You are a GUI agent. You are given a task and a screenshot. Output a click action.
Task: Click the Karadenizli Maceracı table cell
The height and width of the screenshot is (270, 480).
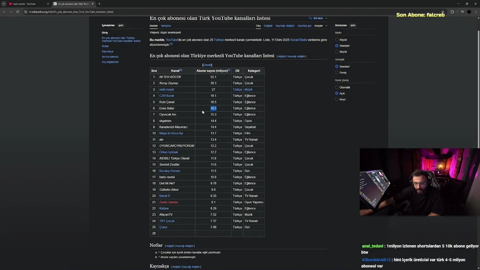(x=177, y=127)
